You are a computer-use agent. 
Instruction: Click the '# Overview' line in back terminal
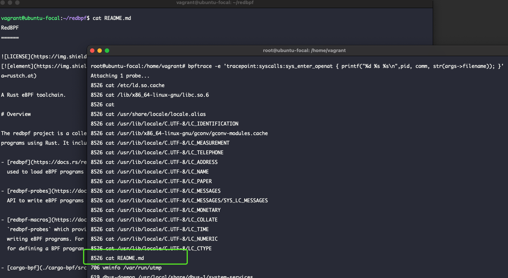point(16,114)
